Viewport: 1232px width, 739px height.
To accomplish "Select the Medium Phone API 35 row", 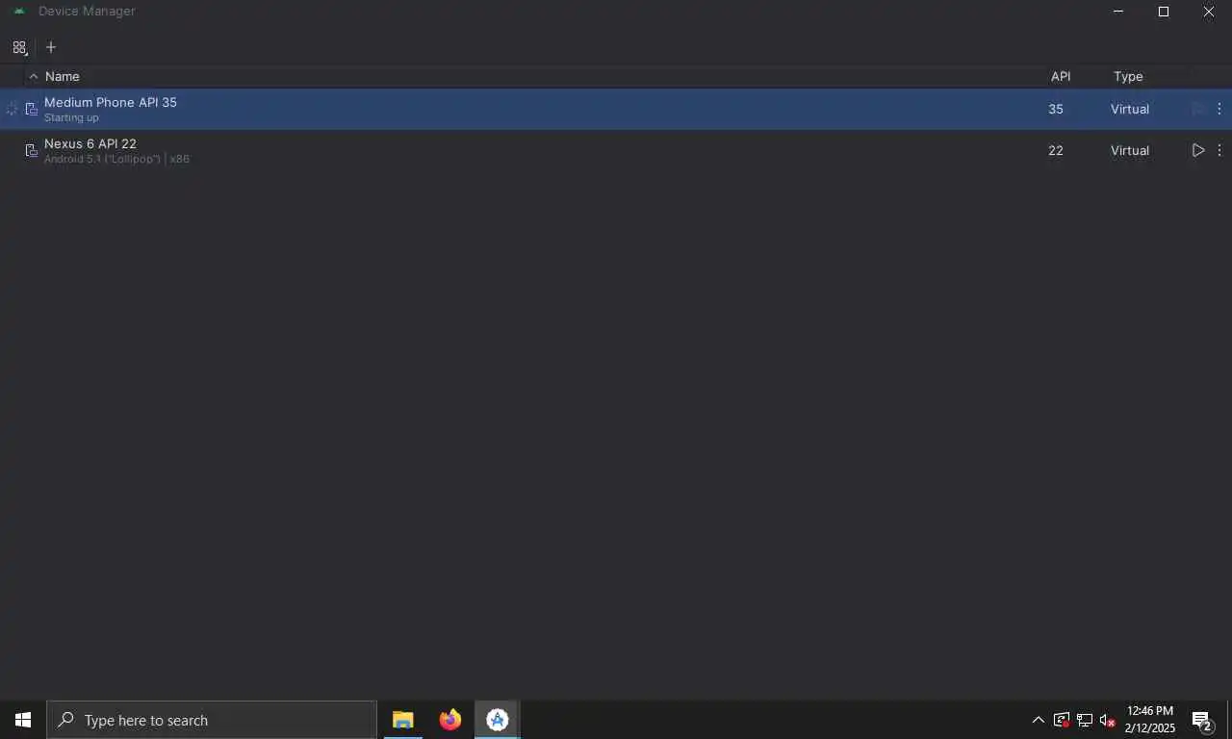I will (x=616, y=109).
